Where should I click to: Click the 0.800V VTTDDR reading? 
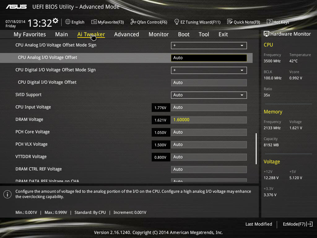(x=161, y=157)
